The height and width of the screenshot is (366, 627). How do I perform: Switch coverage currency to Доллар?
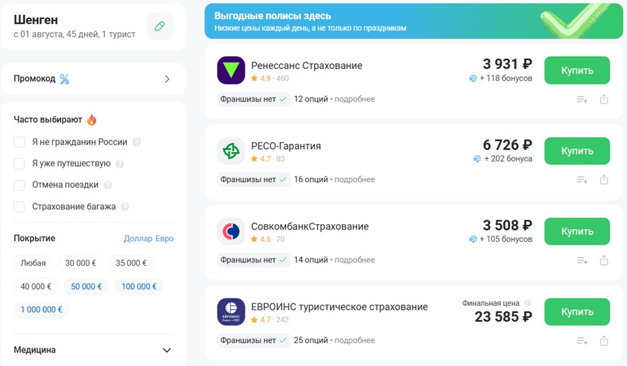pos(138,239)
